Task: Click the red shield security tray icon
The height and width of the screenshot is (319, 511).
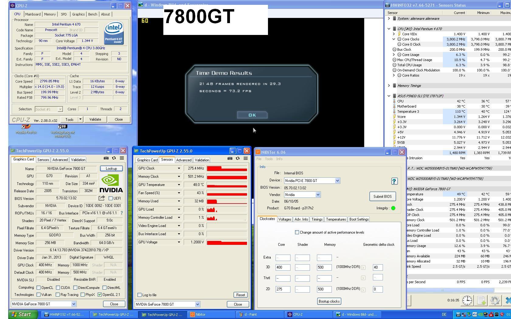Action: 502,314
